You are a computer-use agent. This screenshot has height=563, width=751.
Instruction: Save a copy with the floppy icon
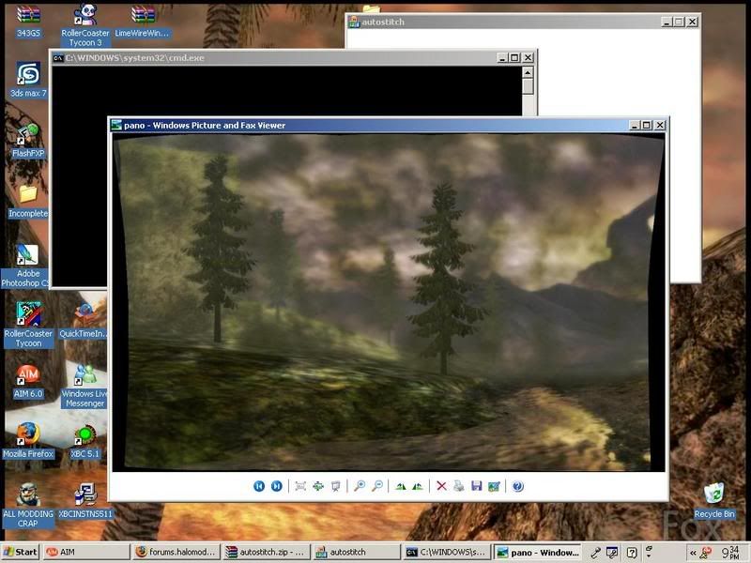click(x=477, y=486)
